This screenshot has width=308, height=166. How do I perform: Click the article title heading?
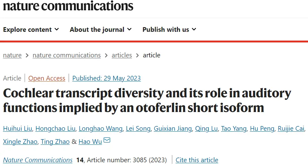point(147,100)
